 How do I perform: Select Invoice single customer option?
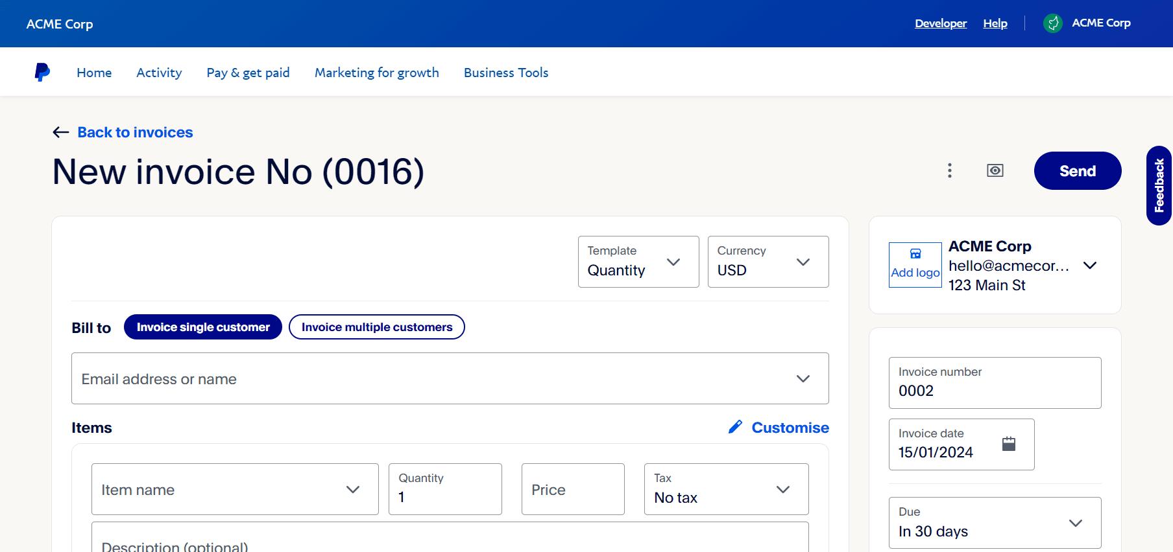coord(203,327)
